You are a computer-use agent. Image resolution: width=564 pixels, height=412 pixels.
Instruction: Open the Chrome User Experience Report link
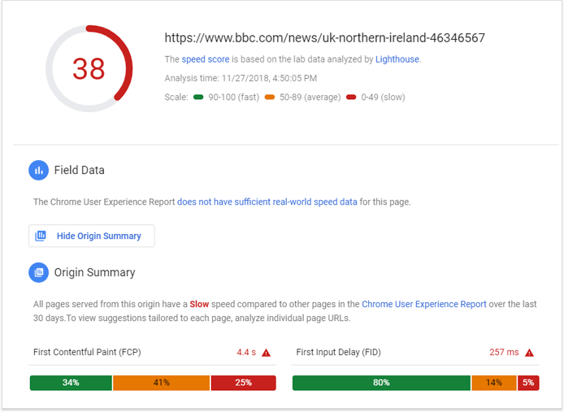pyautogui.click(x=424, y=305)
